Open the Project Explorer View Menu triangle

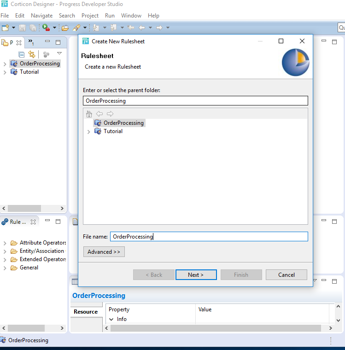tap(59, 53)
